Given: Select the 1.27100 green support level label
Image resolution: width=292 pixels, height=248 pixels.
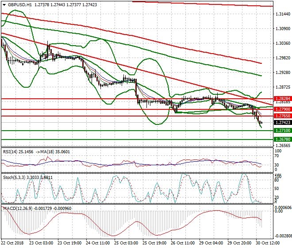Looking at the screenshot, I should tap(283, 131).
